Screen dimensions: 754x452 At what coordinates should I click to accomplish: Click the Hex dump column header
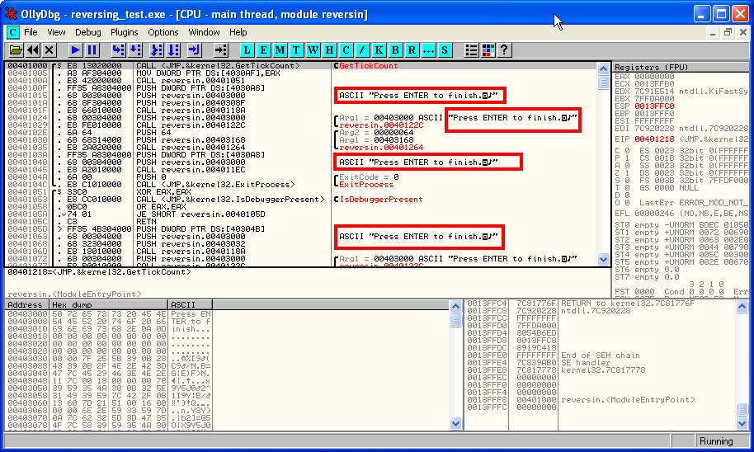[x=109, y=305]
